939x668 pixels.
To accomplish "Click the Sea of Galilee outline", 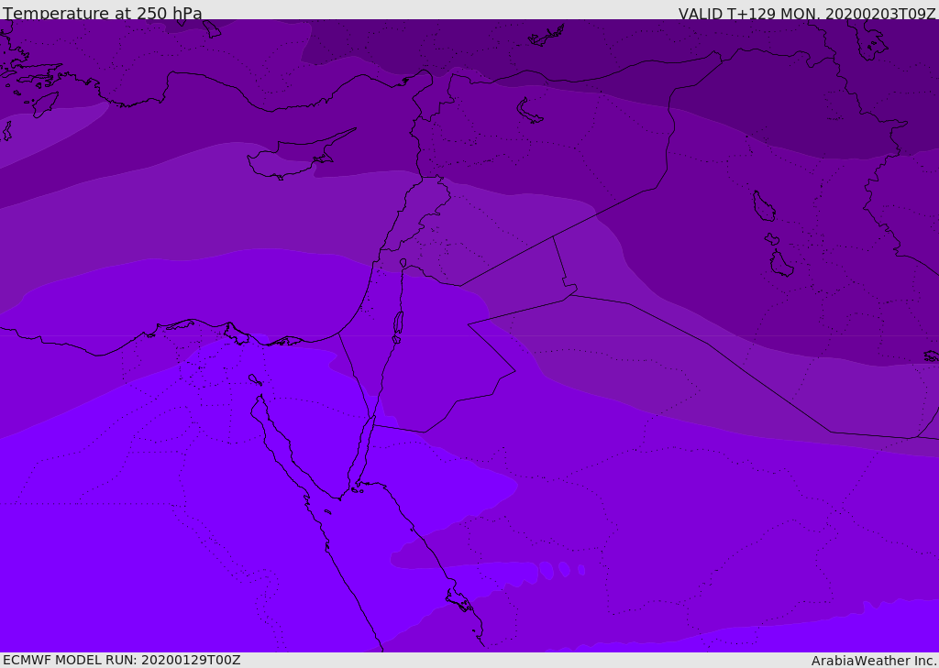I will [403, 263].
